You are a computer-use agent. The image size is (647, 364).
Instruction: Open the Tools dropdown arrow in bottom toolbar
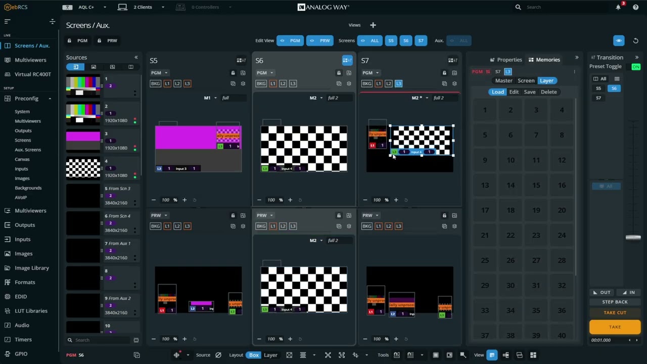pos(422,355)
